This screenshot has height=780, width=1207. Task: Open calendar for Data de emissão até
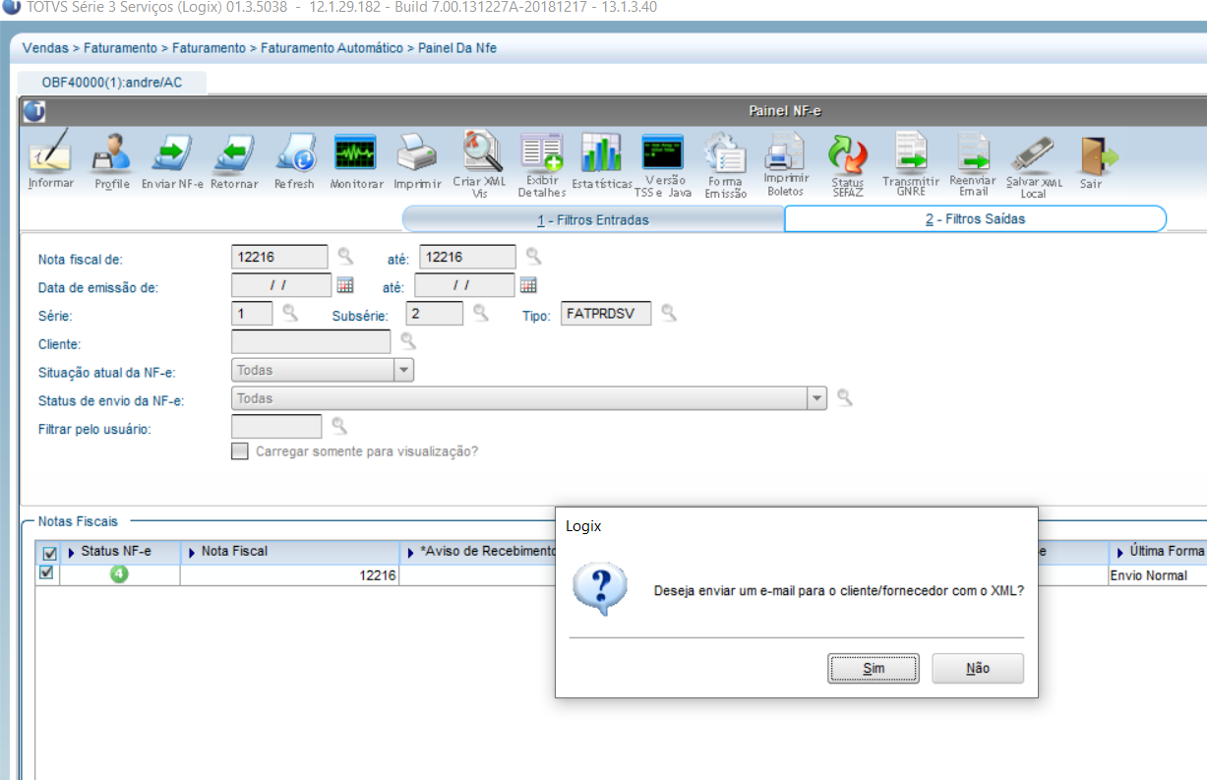[528, 285]
